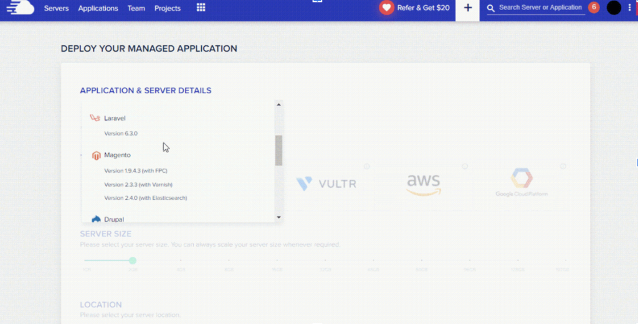Image resolution: width=638 pixels, height=324 pixels.
Task: Choose Magento Version 1.9.4.3 with FPC
Action: [135, 171]
